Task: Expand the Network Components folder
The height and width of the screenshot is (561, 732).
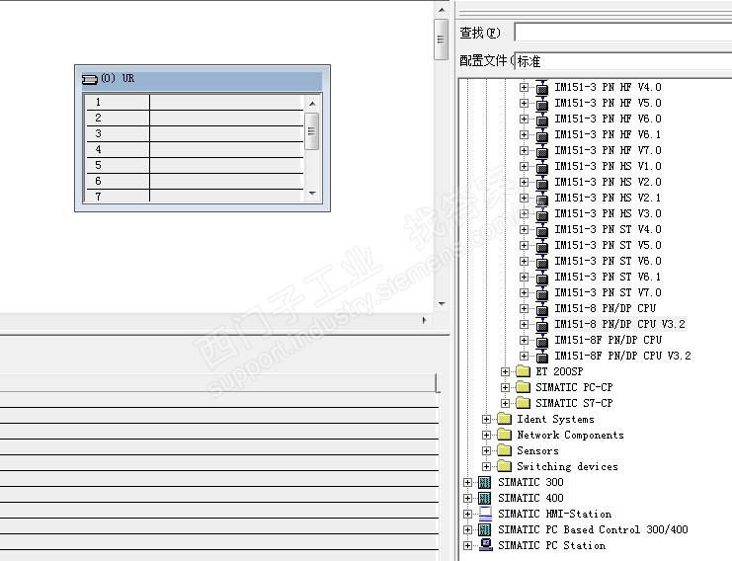Action: click(486, 435)
